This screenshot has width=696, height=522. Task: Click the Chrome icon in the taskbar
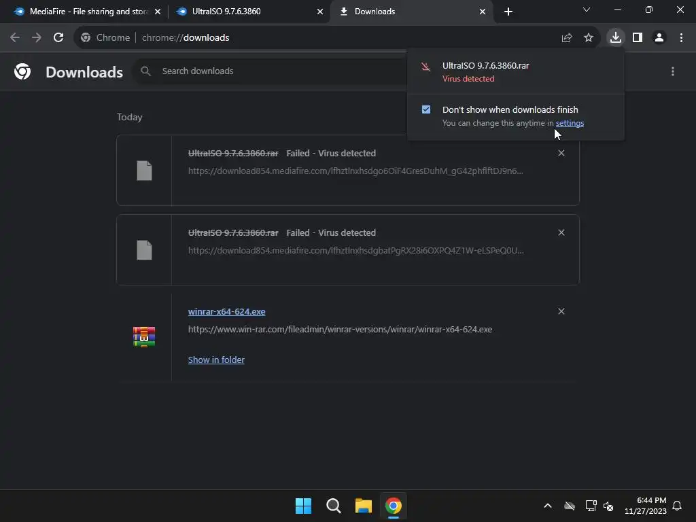click(x=394, y=506)
